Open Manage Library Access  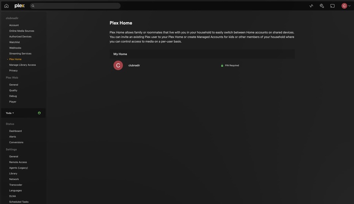pos(22,65)
